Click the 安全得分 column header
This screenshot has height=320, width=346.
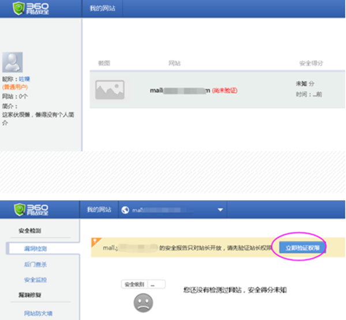click(311, 63)
